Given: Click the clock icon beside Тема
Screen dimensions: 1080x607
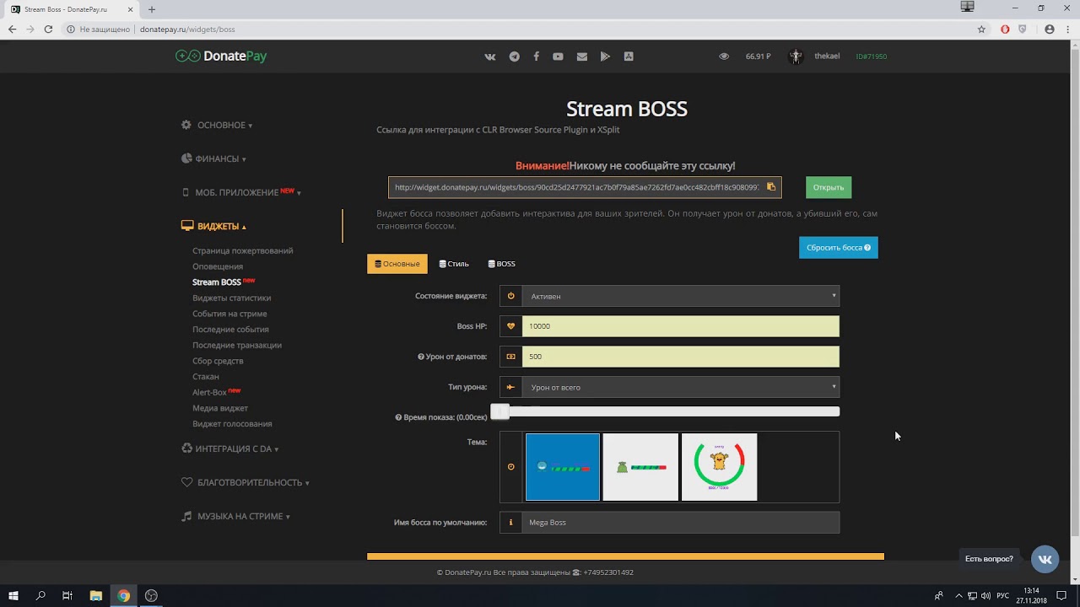Looking at the screenshot, I should (x=510, y=467).
